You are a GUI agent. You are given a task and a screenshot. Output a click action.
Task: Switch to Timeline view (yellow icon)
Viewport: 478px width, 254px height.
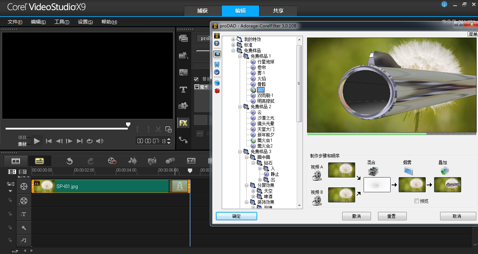[x=40, y=161]
